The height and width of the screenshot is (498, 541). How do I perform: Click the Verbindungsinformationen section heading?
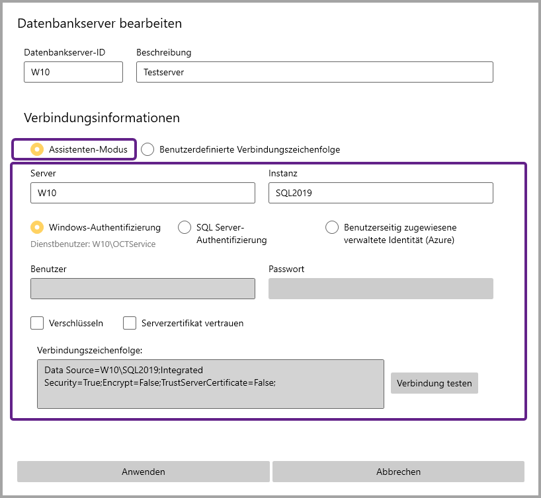click(102, 118)
